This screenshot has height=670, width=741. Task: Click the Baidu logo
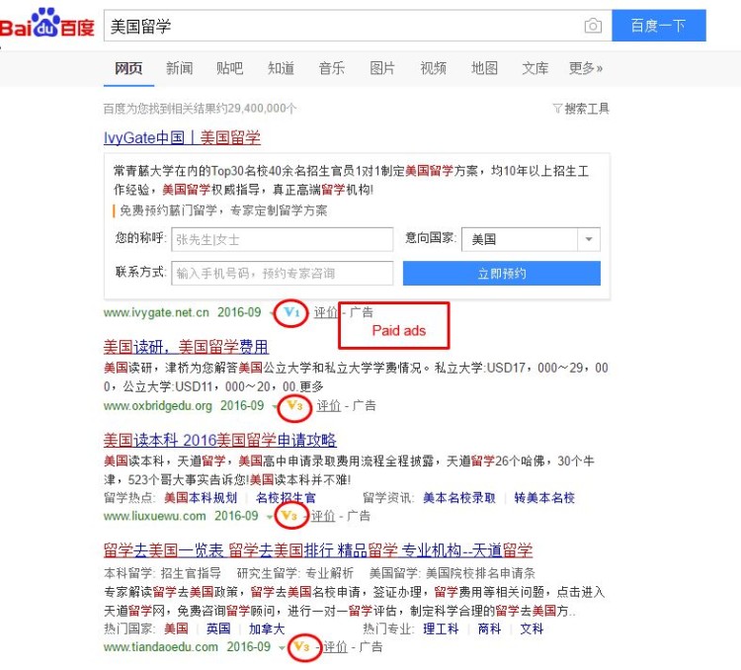(x=46, y=24)
